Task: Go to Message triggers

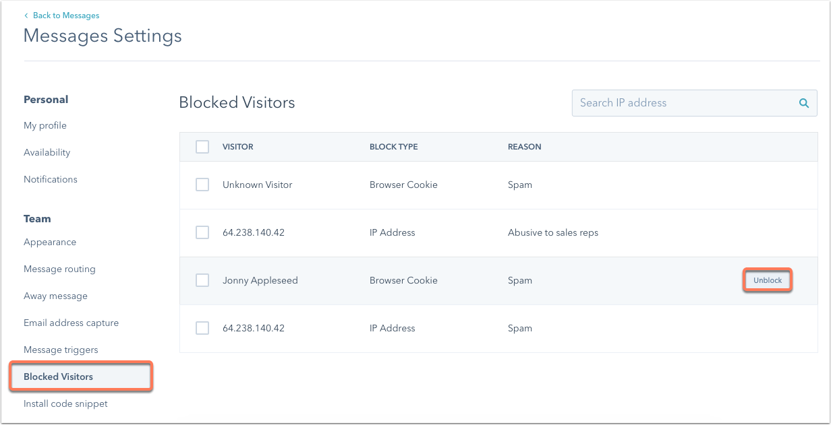Action: point(61,350)
